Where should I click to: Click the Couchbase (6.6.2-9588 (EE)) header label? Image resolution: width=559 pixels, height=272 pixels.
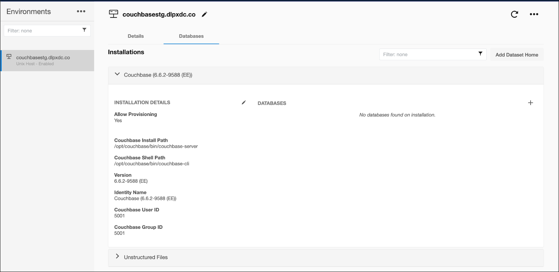pos(158,75)
